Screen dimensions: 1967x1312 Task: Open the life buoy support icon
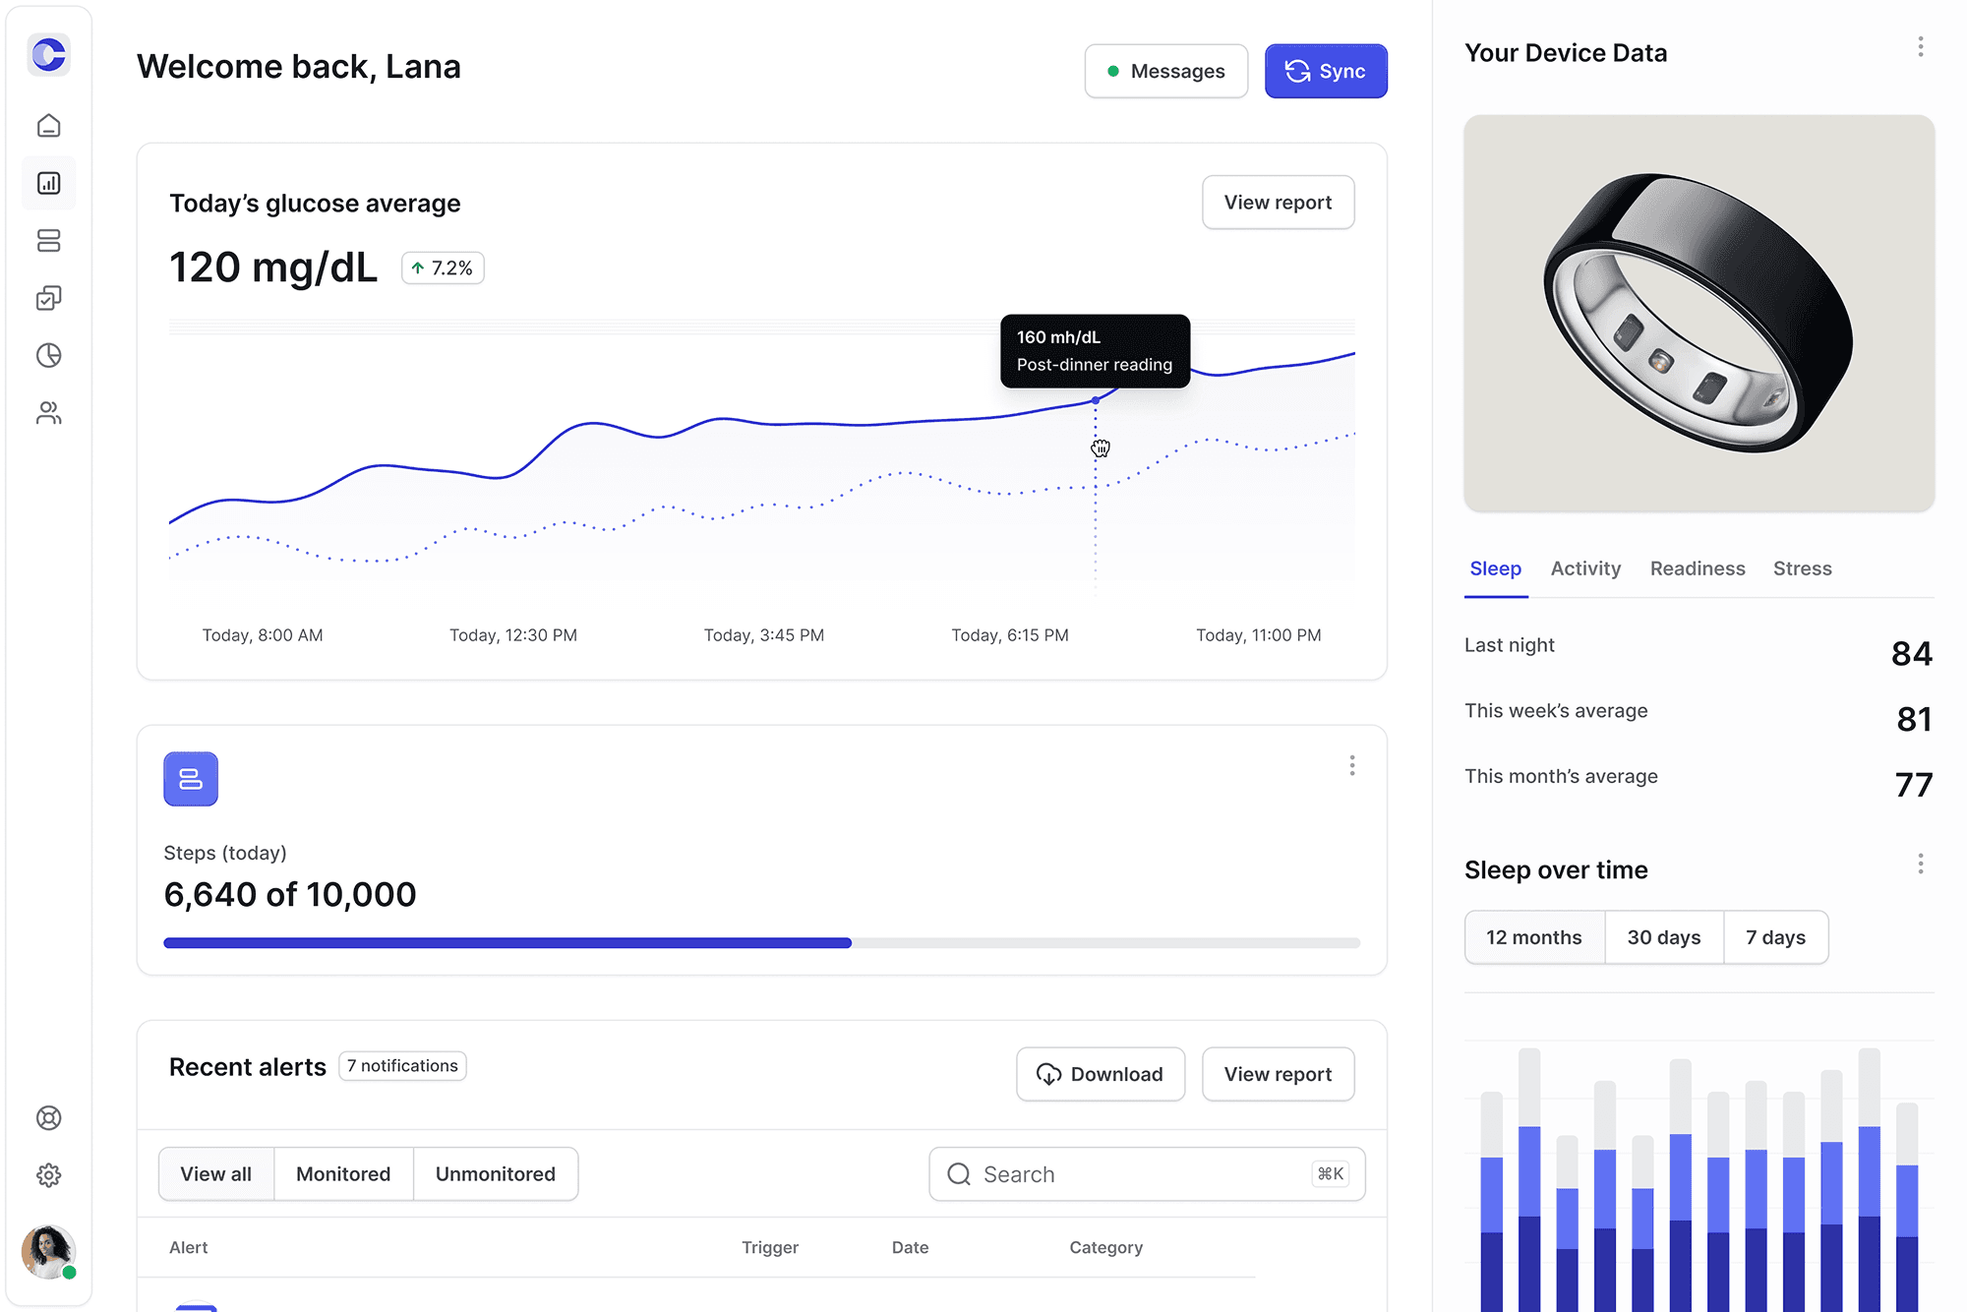pyautogui.click(x=48, y=1118)
